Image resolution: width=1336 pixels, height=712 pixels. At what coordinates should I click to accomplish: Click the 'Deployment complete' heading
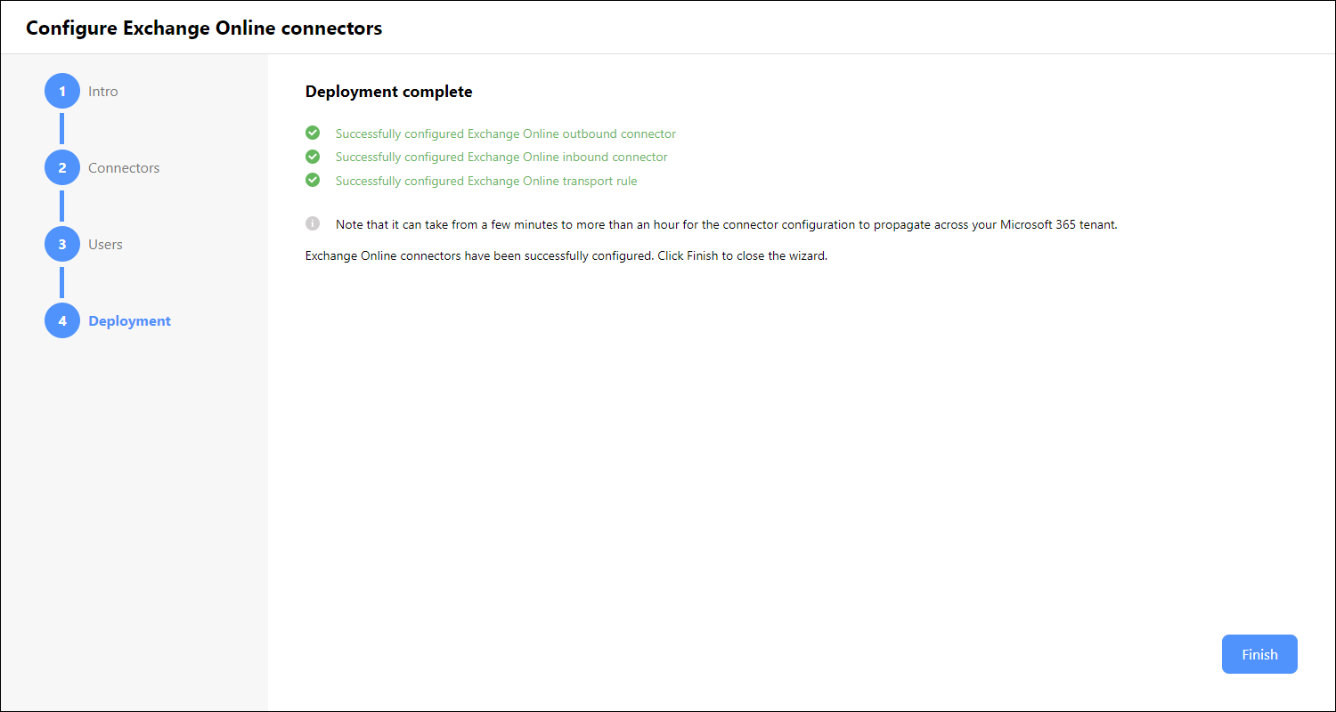pyautogui.click(x=389, y=92)
